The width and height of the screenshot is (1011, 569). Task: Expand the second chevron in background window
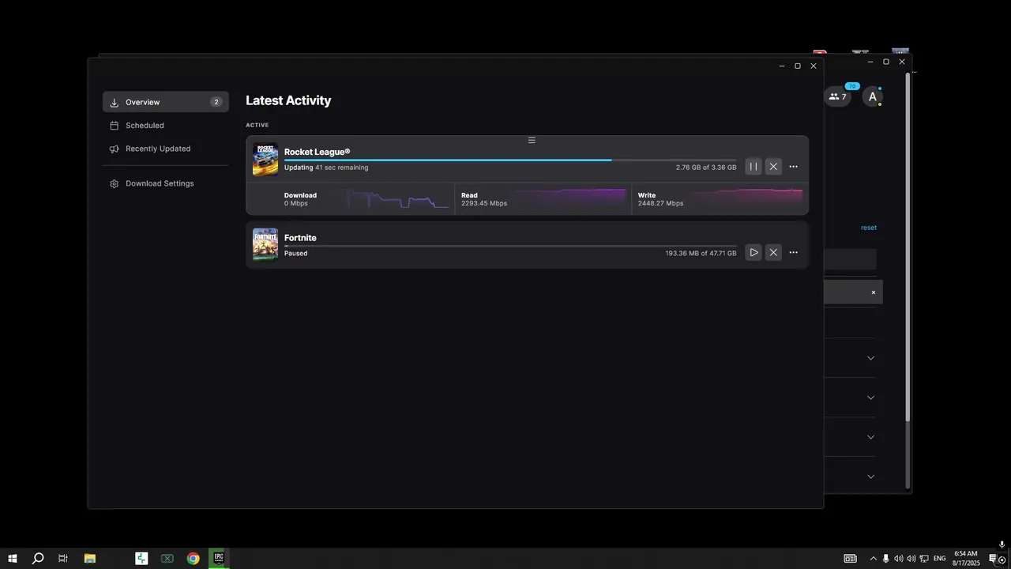871,398
